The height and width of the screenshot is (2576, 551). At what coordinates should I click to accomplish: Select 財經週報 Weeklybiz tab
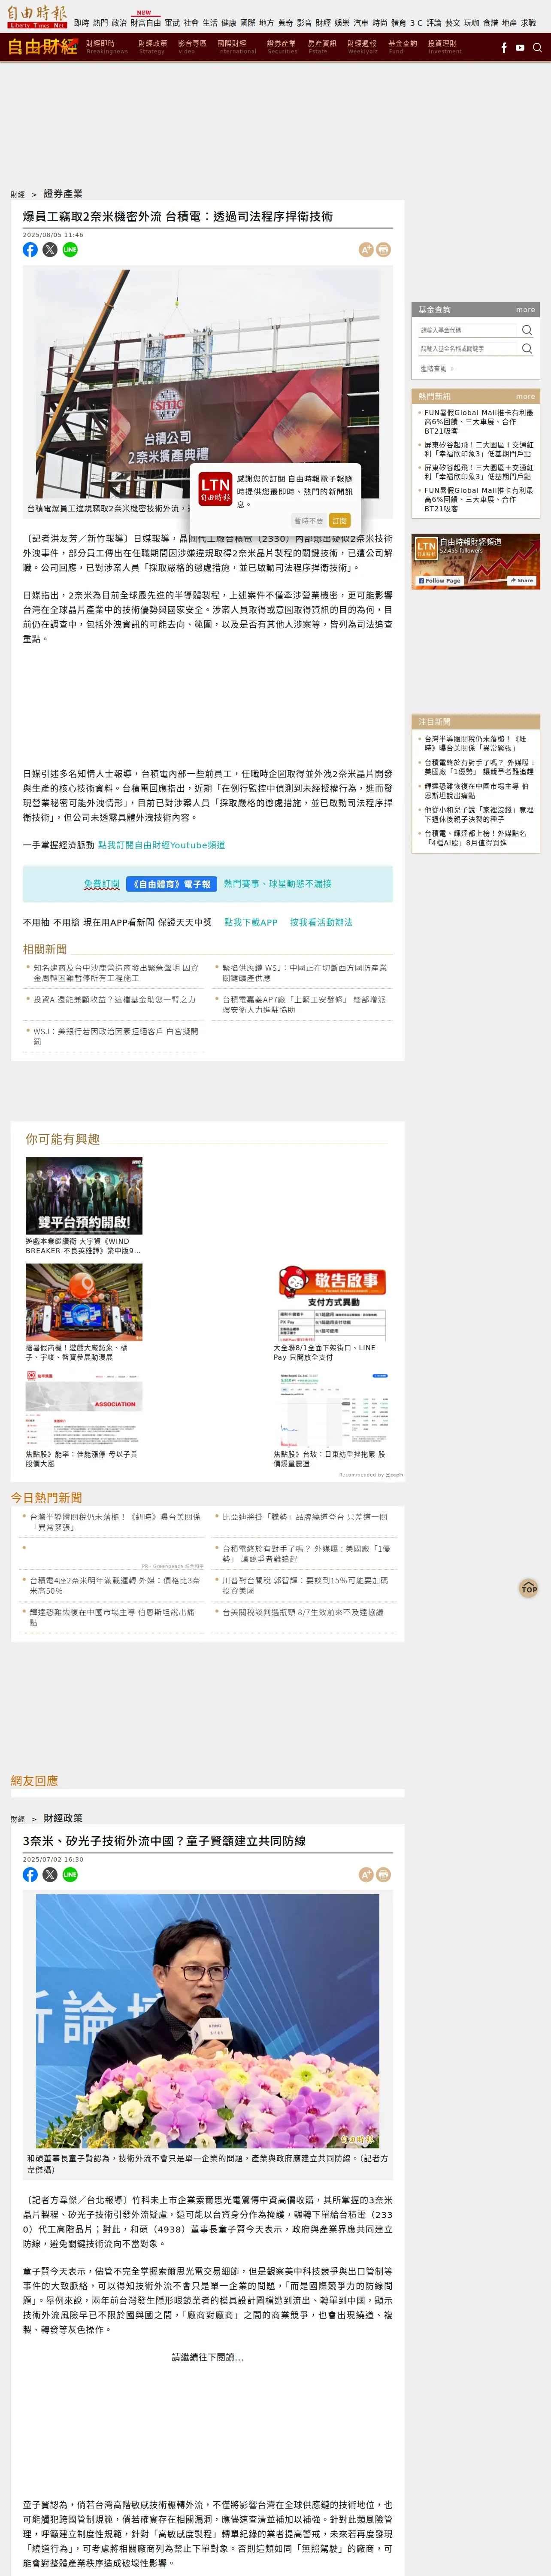362,47
